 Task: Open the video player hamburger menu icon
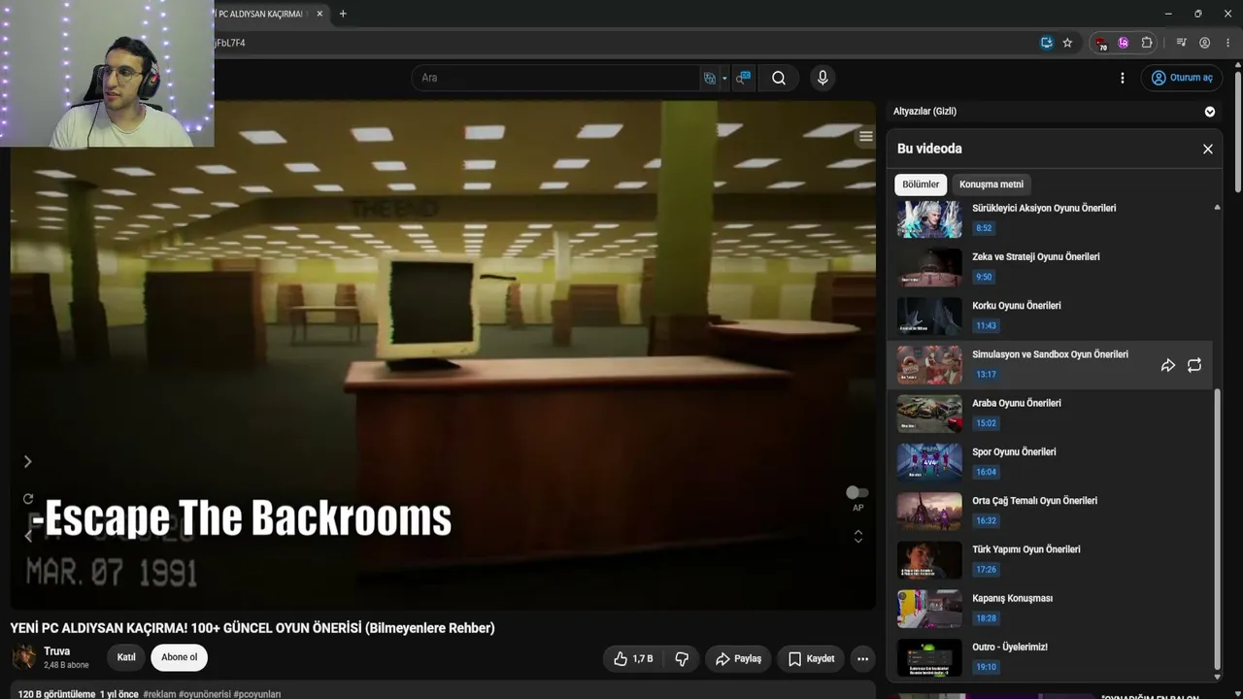tap(865, 137)
